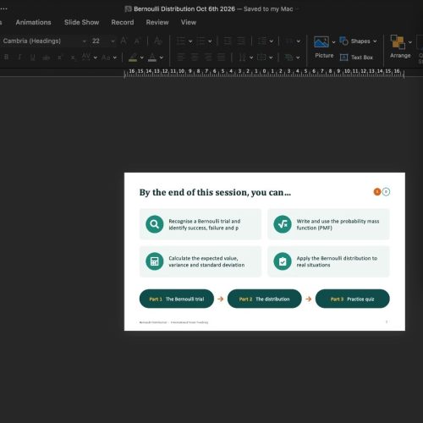This screenshot has height=423, width=423.
Task: Click Decrease Indent icon
Action: 228,41
